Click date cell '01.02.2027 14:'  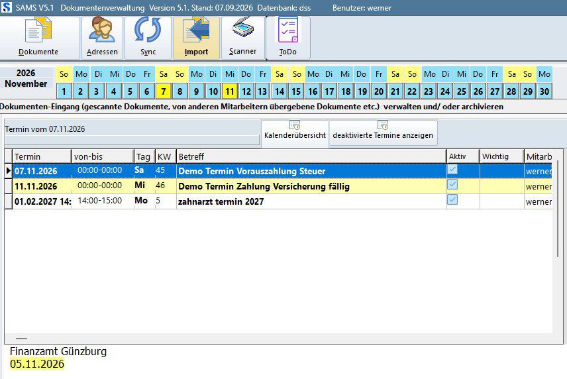(x=42, y=201)
